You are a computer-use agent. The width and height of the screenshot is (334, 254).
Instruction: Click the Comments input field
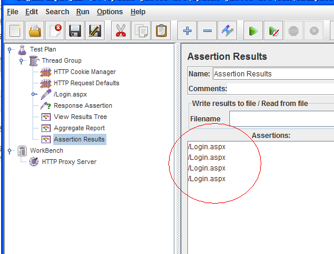pos(281,89)
